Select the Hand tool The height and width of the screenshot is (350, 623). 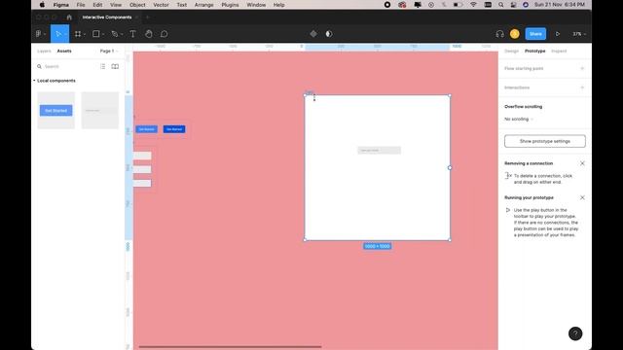[149, 34]
